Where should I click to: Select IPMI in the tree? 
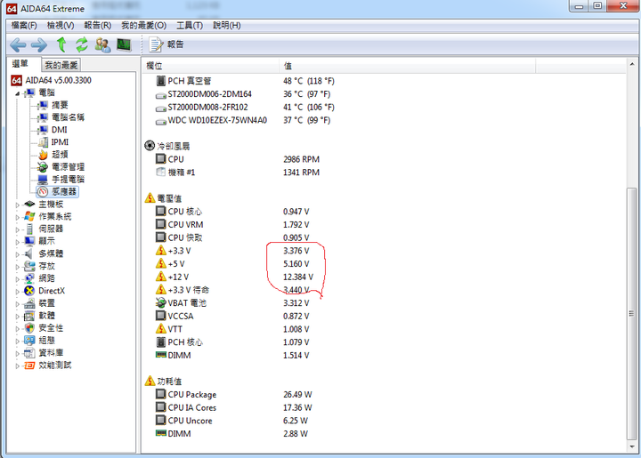[60, 142]
